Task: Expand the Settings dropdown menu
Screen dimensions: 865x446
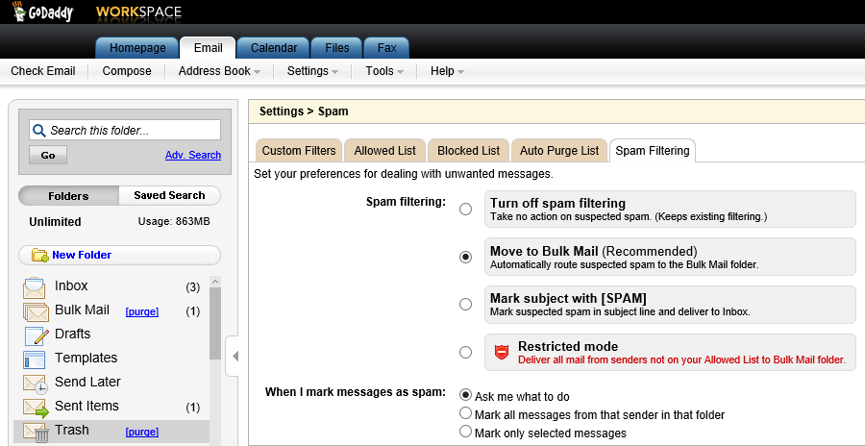Action: tap(312, 71)
